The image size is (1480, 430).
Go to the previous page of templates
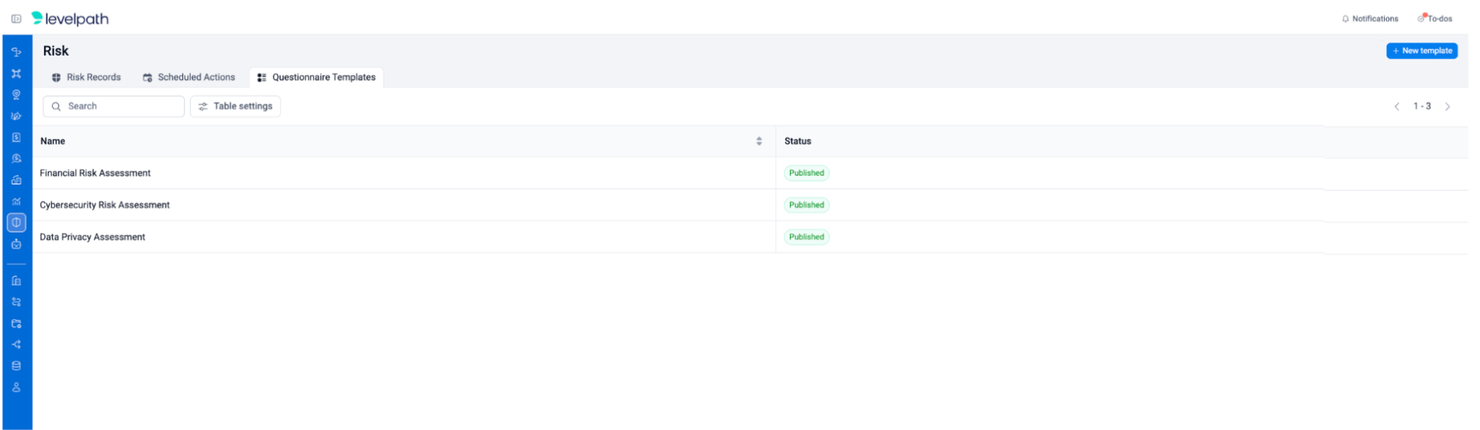[1397, 106]
